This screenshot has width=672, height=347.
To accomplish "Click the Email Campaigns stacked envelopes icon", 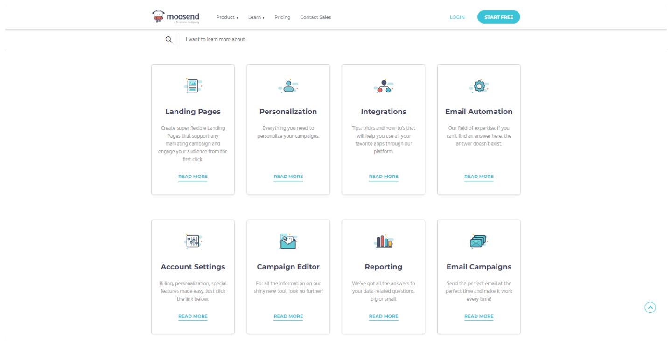I will 479,241.
